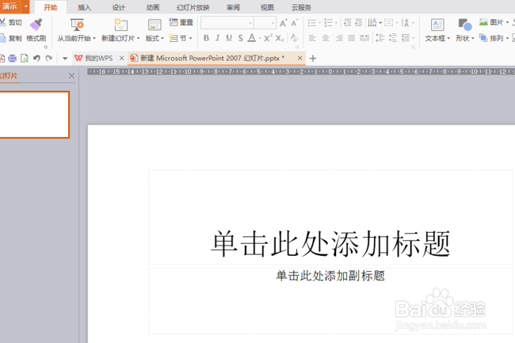
Task: Open the font size dropdown
Action: click(x=273, y=23)
